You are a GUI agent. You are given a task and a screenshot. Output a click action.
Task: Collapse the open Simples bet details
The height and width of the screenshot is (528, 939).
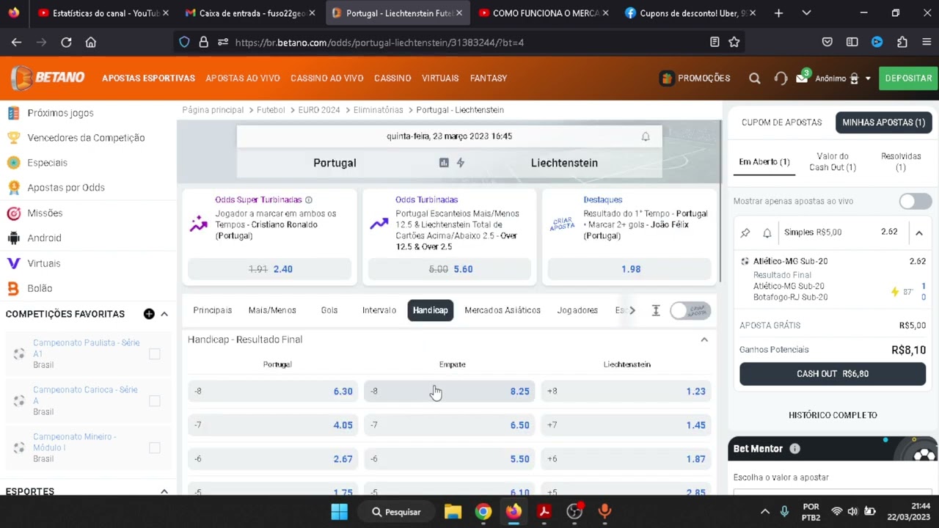[918, 232]
